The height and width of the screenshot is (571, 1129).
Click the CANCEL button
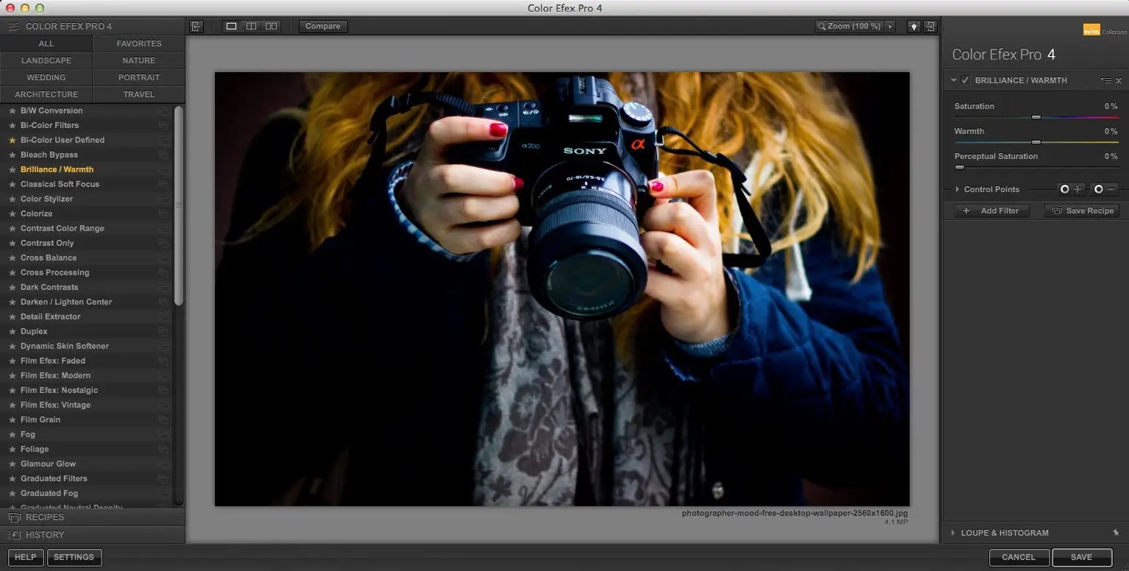click(x=1019, y=557)
